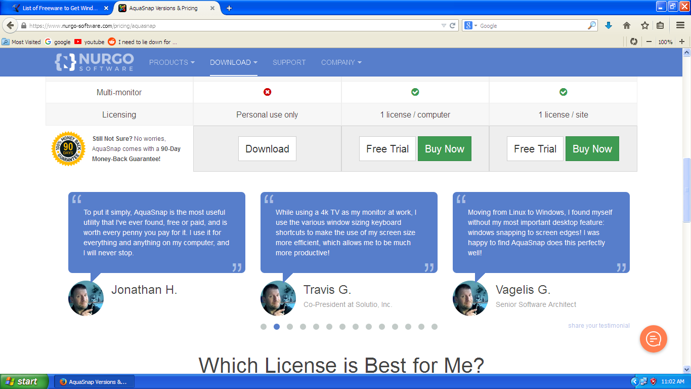
Task: Click Free Trial under 1 license / site
Action: [x=535, y=149]
